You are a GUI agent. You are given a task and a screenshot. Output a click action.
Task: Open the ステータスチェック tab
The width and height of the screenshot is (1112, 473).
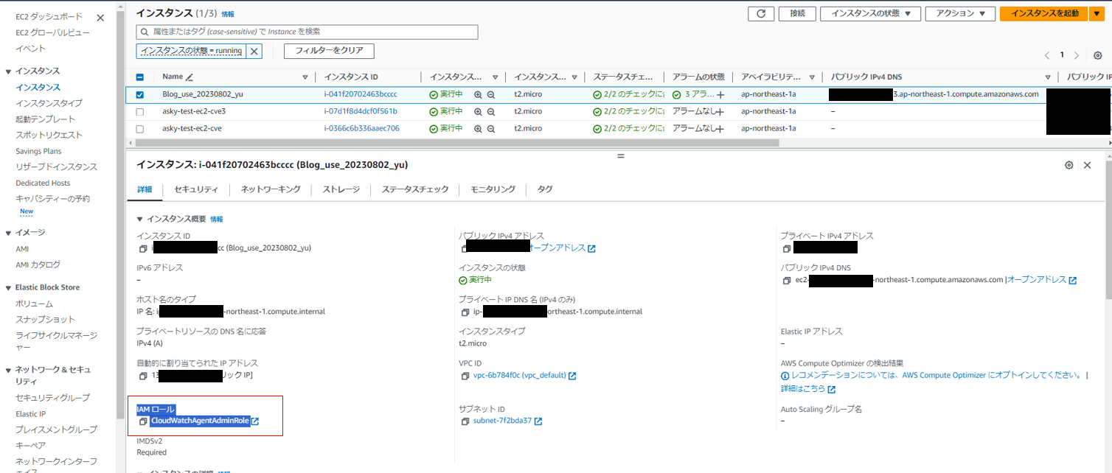pos(415,189)
